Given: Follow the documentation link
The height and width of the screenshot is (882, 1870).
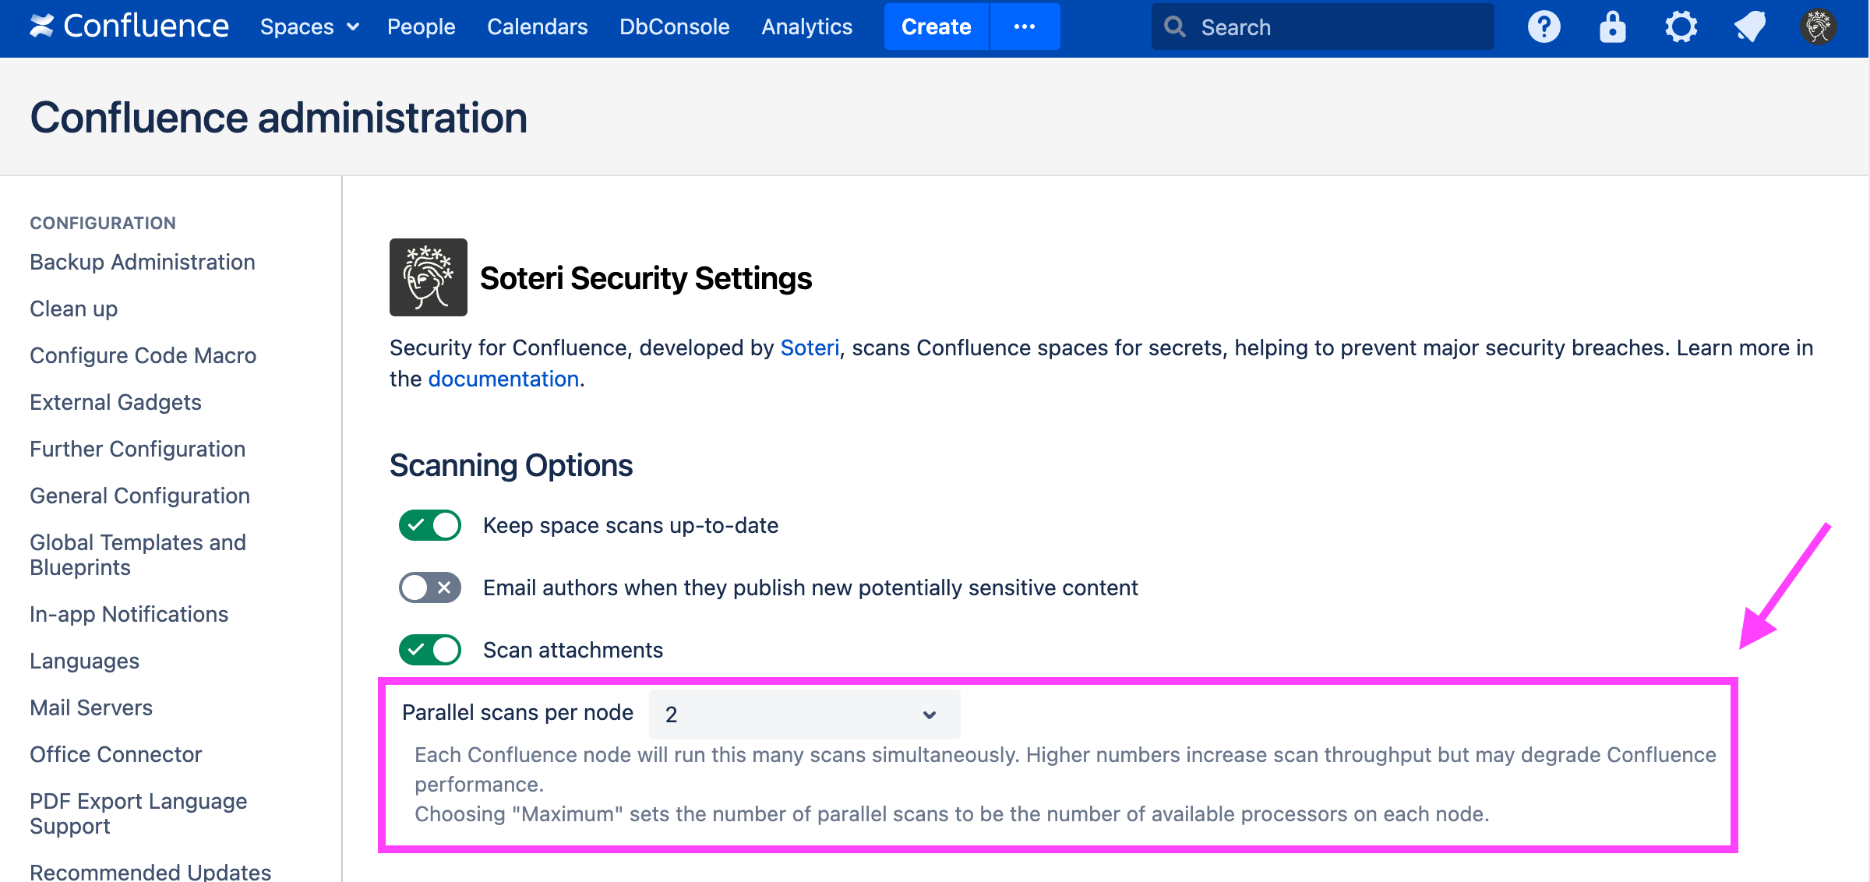Looking at the screenshot, I should pyautogui.click(x=503, y=379).
